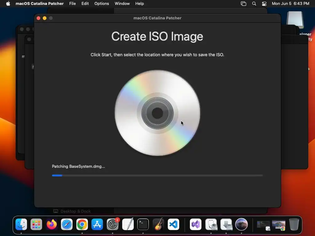Screen dimensions: 315x236
Task: Click the "Patching BaseSystem.dmg..." status text
Action: tap(78, 166)
